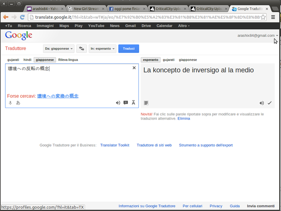Open Maps in the Google bar
Image resolution: width=281 pixels, height=211 pixels.
click(64, 26)
